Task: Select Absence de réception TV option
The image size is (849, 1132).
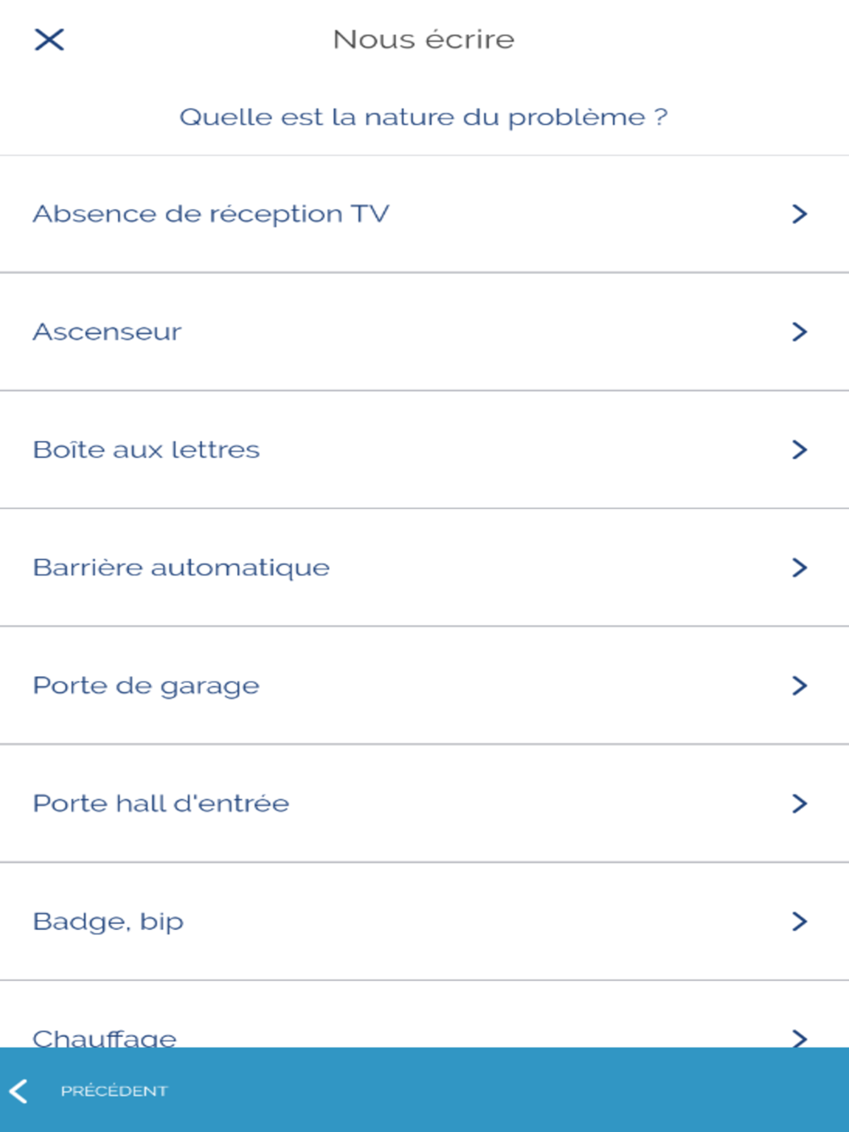Action: [x=211, y=214]
